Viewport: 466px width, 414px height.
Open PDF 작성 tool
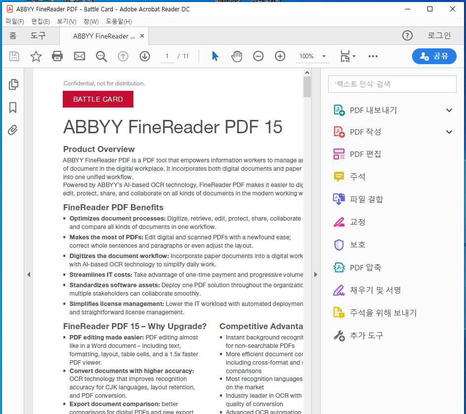(x=392, y=132)
